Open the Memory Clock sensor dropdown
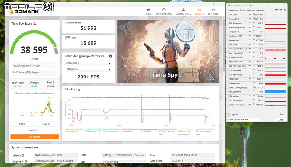Viewport: 291px width, 167px height. click(250, 19)
